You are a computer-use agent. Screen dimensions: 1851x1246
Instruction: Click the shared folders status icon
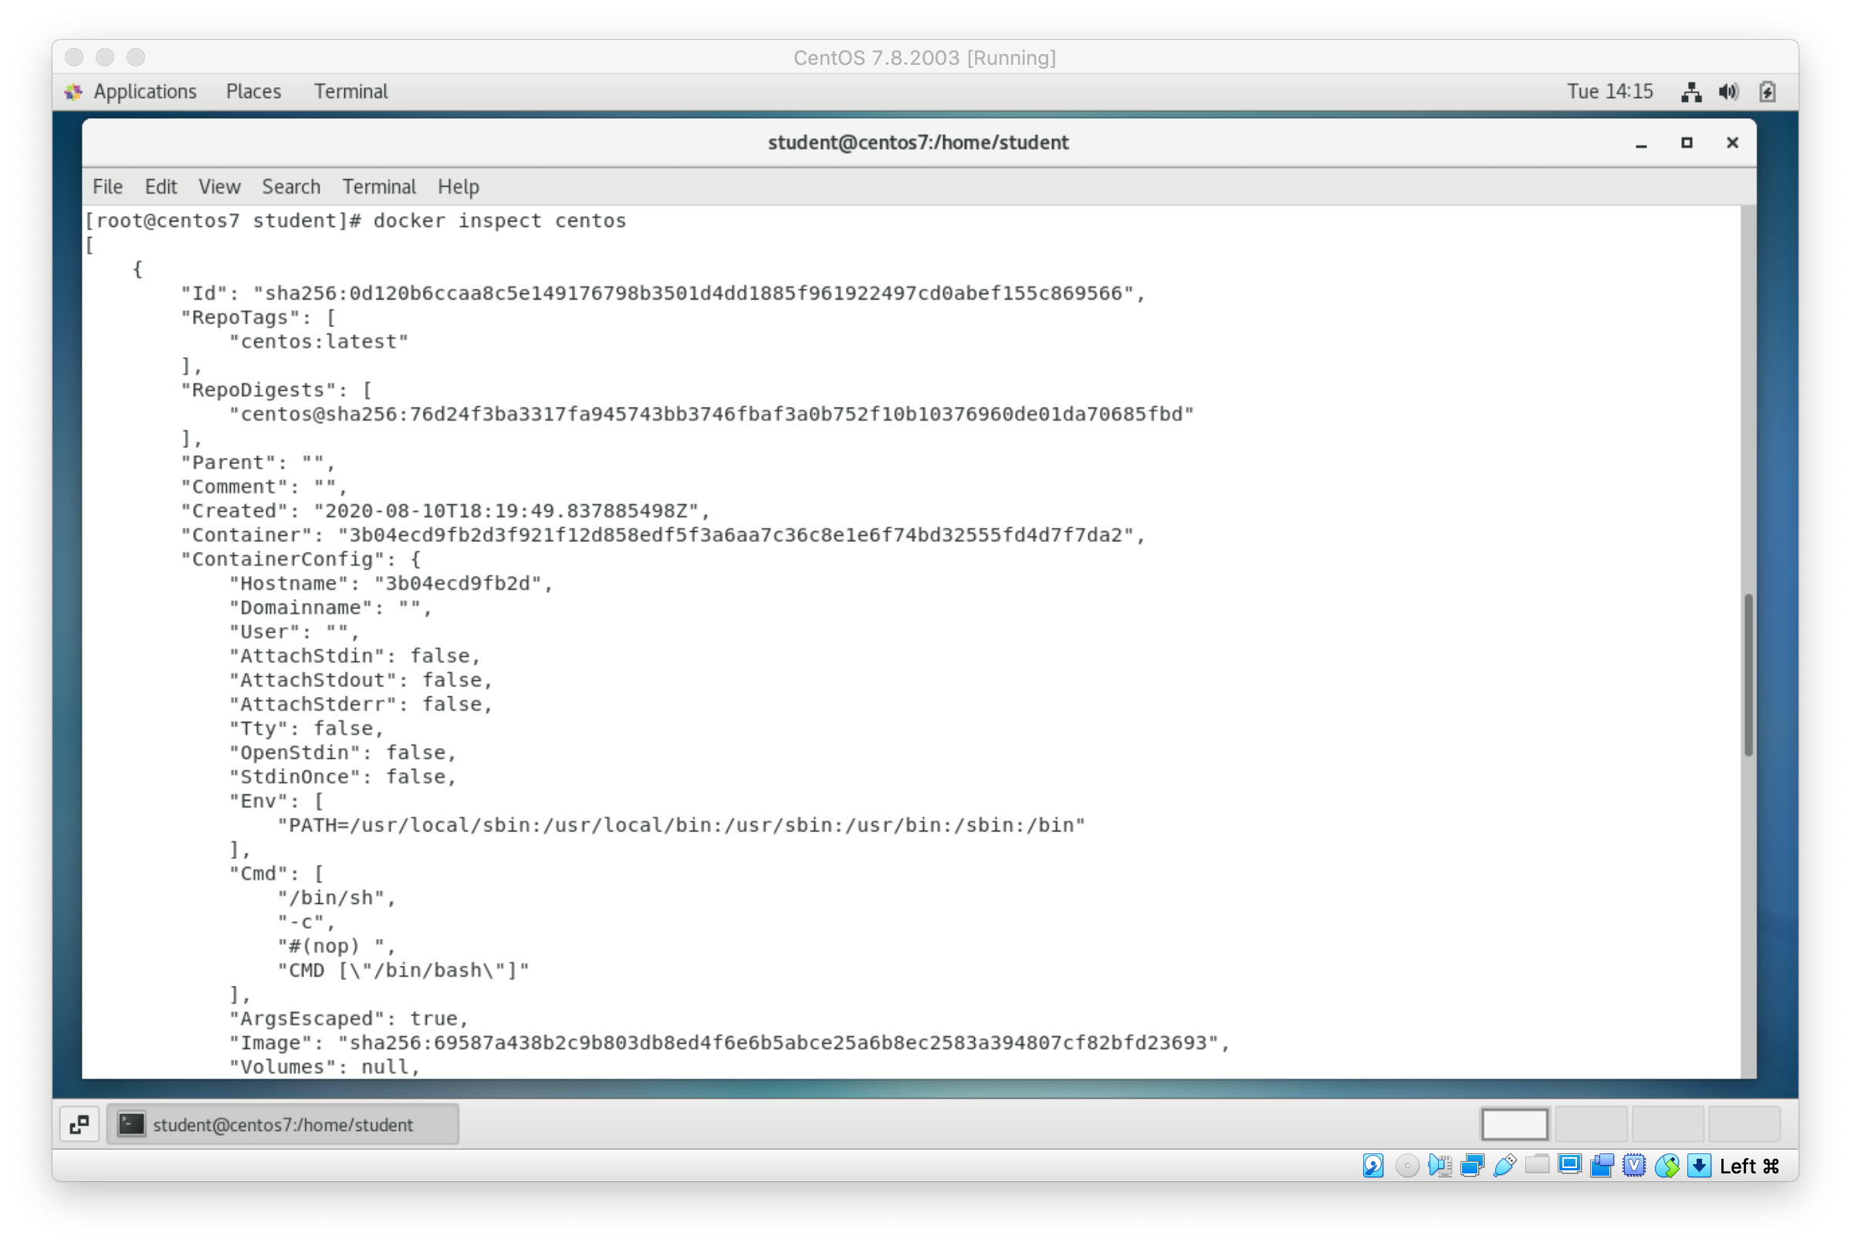(x=1537, y=1166)
